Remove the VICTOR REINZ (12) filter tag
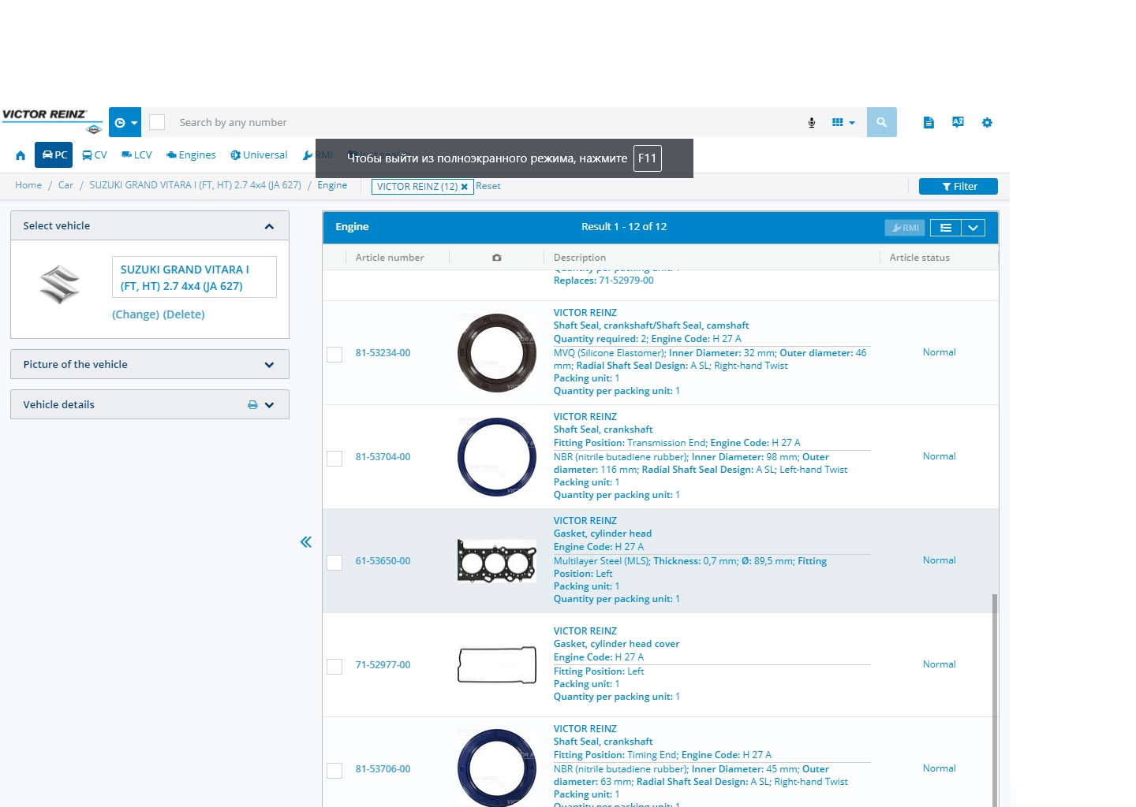The width and height of the screenshot is (1136, 807). (465, 187)
